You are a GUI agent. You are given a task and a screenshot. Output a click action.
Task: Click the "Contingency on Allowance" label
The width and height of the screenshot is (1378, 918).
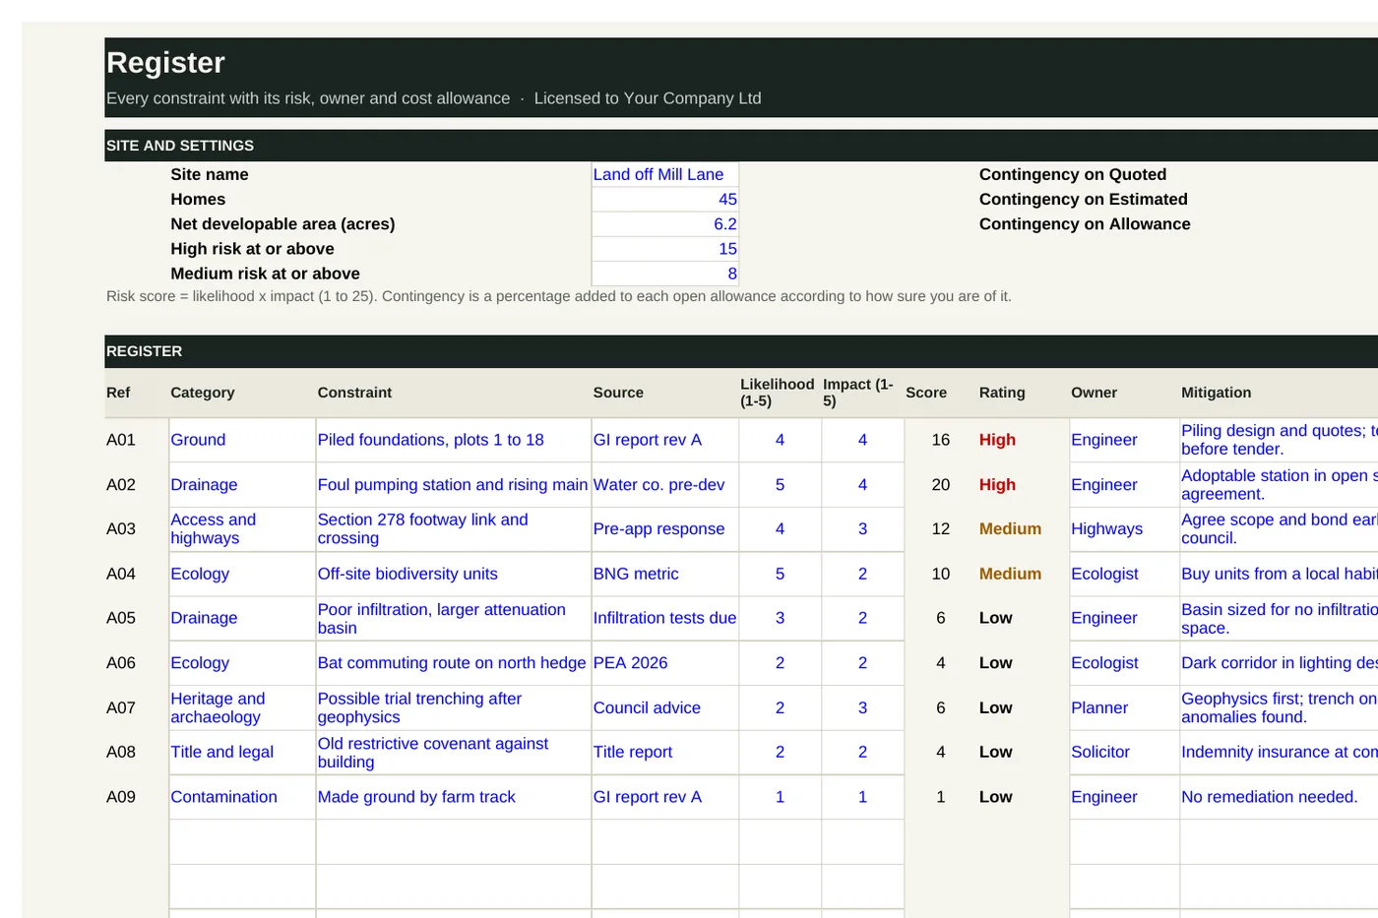[1085, 224]
